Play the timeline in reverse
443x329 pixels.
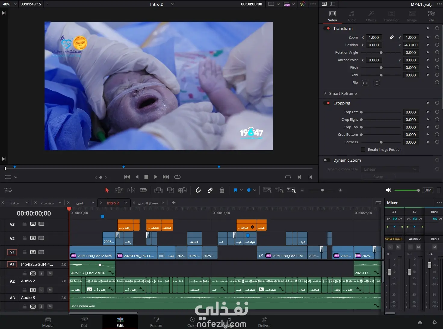pyautogui.click(x=137, y=177)
